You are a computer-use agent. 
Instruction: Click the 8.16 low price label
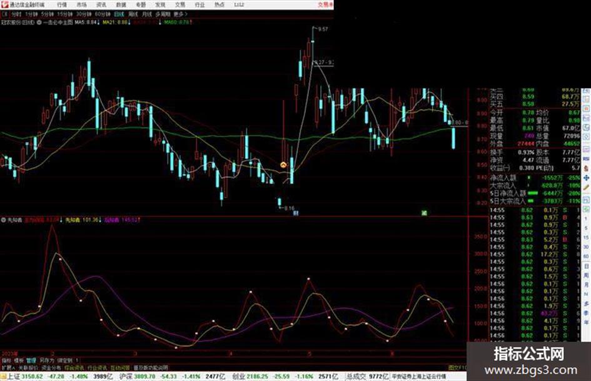[x=289, y=208]
